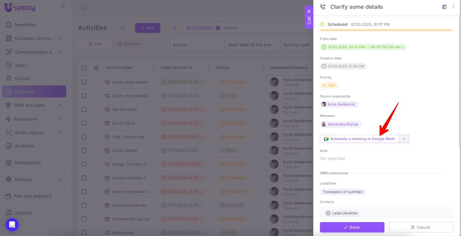Open the three-dot menu in activity panel
This screenshot has width=461, height=236.
pos(453,7)
